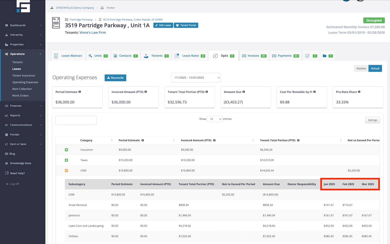Click the StrataFolio logo
Viewport: 390px width, 244px height.
coord(23,6)
